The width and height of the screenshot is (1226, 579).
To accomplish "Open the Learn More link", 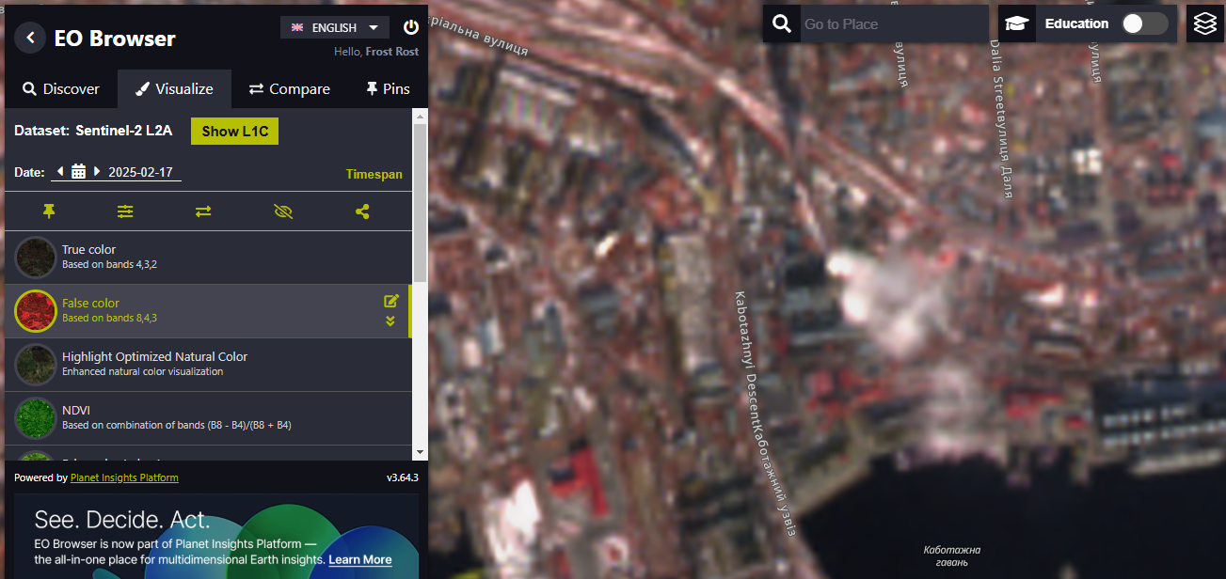I will pos(360,559).
